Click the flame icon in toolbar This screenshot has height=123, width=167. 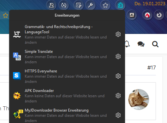tap(147, 15)
